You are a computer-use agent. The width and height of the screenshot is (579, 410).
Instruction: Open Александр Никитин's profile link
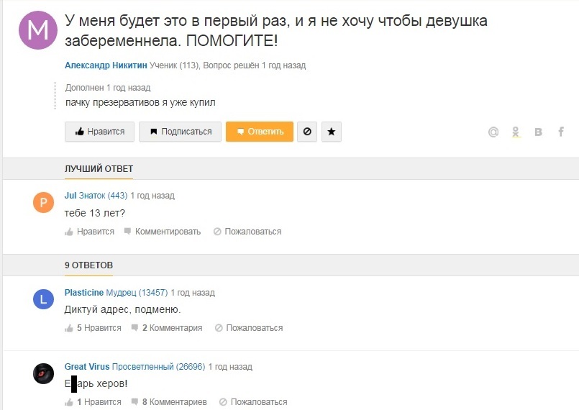pyautogui.click(x=106, y=65)
